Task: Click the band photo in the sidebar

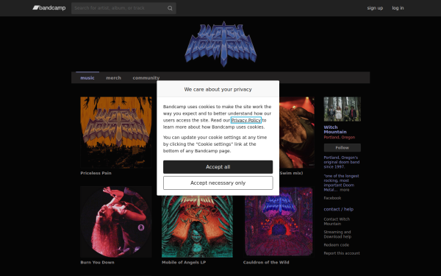Action: coord(343,109)
